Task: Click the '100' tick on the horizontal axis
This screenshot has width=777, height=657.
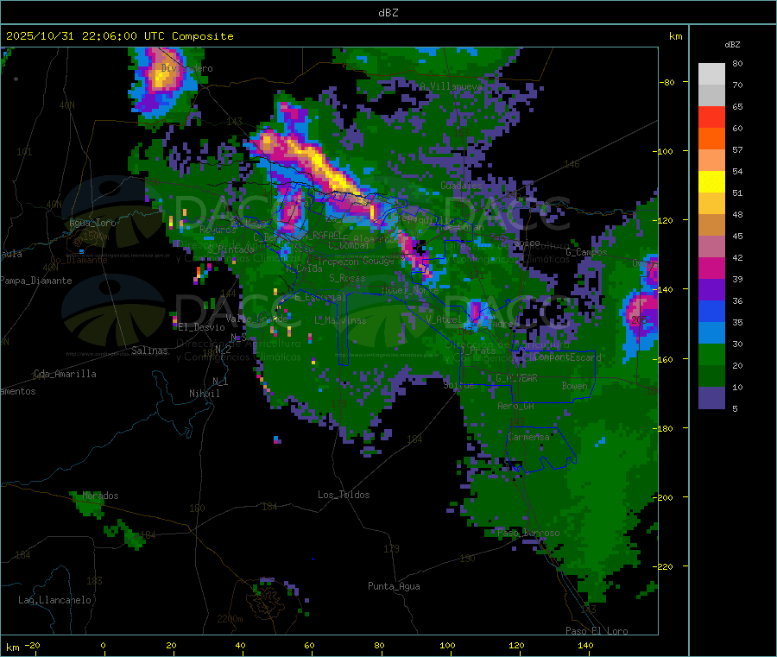Action: 447,645
